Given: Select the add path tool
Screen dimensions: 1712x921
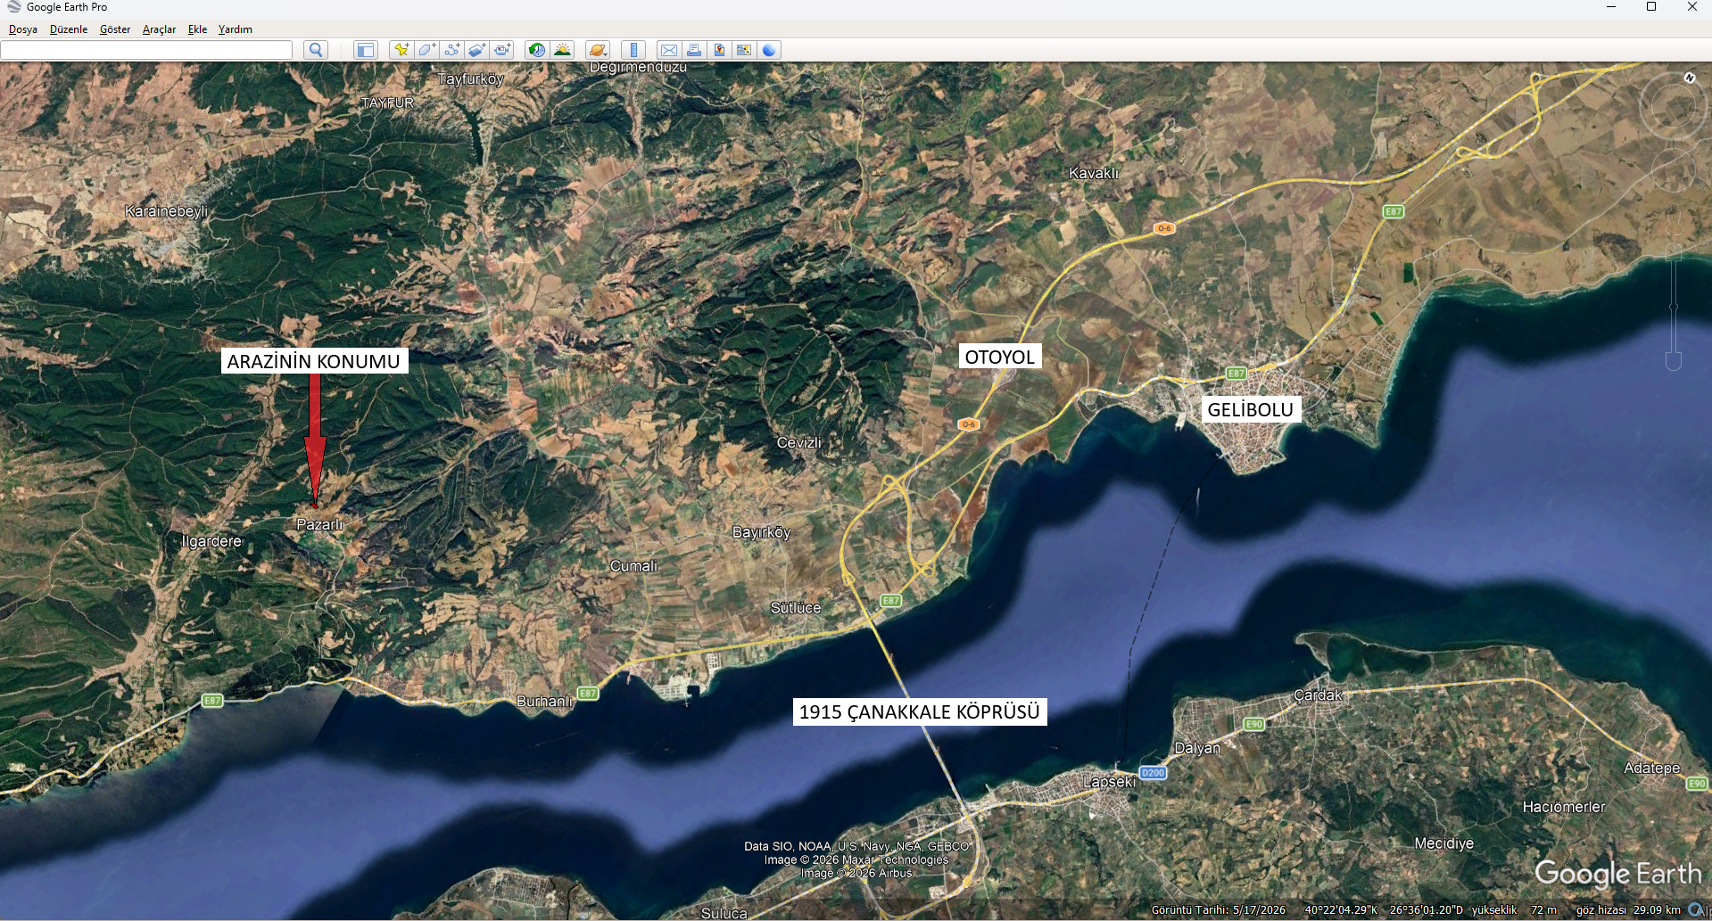Looking at the screenshot, I should (451, 50).
